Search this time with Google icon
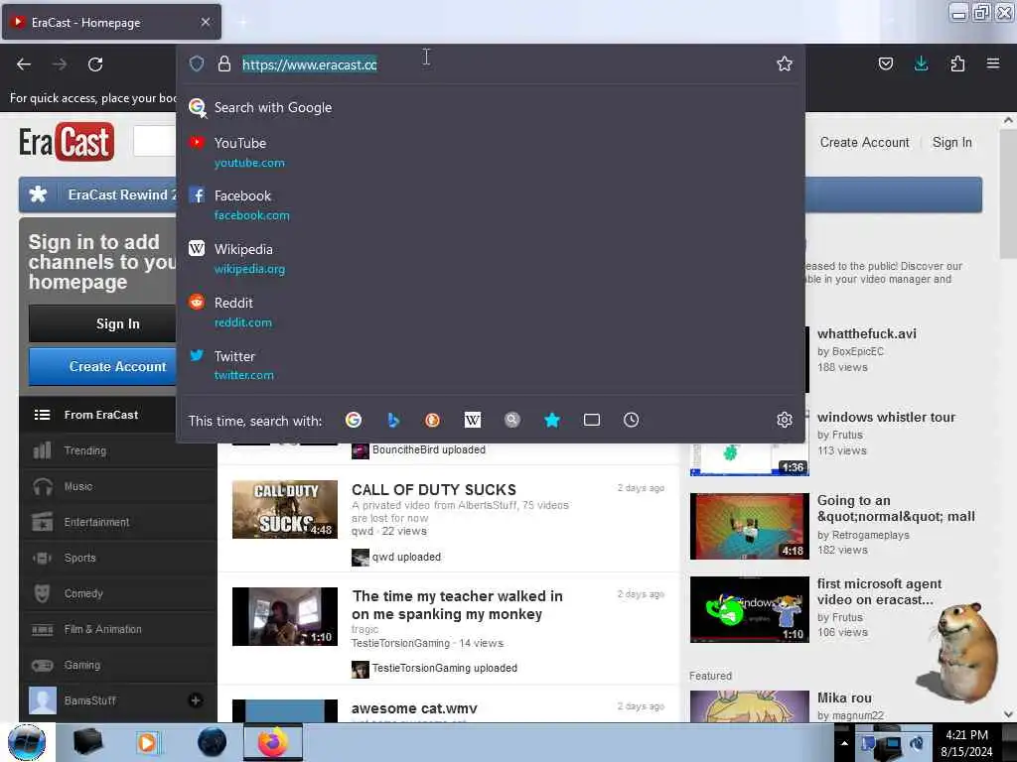This screenshot has width=1017, height=762. tap(354, 420)
